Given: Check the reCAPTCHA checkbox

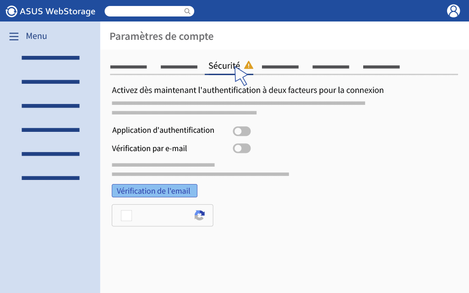Looking at the screenshot, I should click(x=126, y=216).
